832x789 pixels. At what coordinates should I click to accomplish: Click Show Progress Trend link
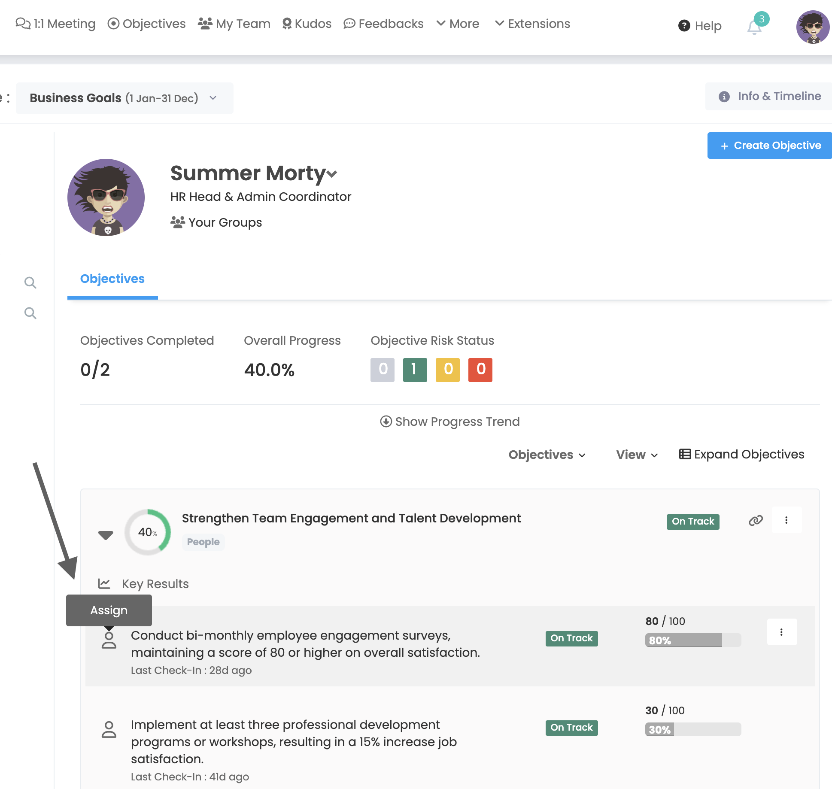pos(449,422)
